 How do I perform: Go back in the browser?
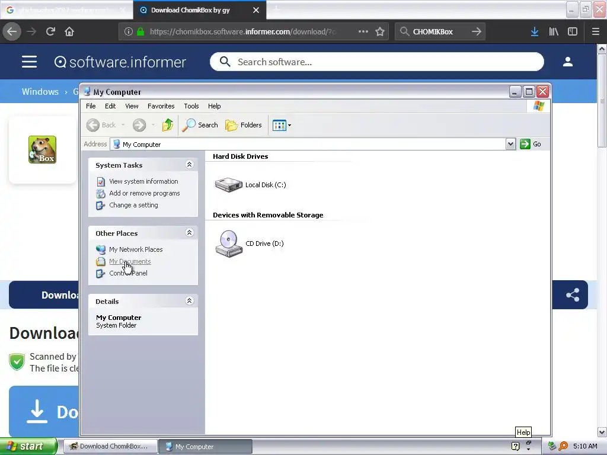pos(12,31)
